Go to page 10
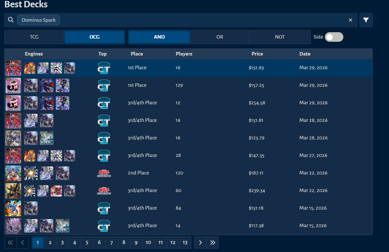Viewport: 389px width, 252px height. tap(148, 242)
